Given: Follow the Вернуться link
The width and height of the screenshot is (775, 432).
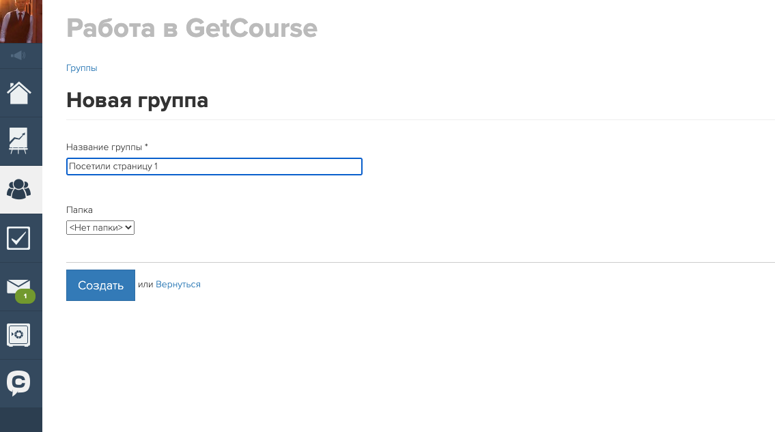Looking at the screenshot, I should coord(178,285).
